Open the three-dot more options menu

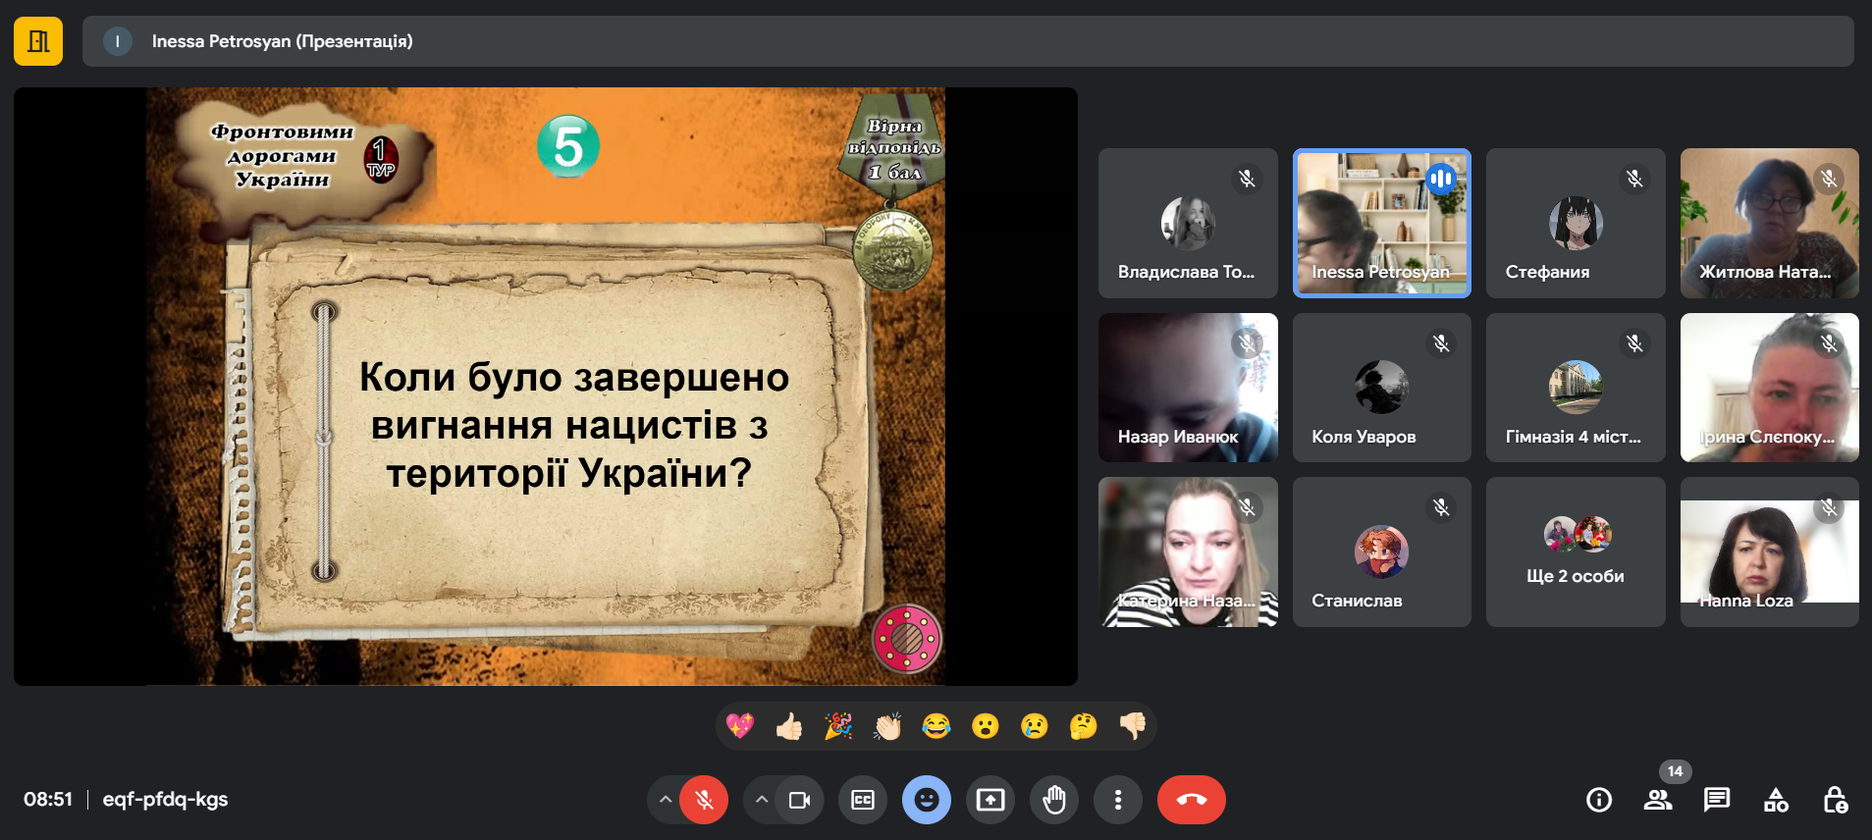pyautogui.click(x=1118, y=800)
